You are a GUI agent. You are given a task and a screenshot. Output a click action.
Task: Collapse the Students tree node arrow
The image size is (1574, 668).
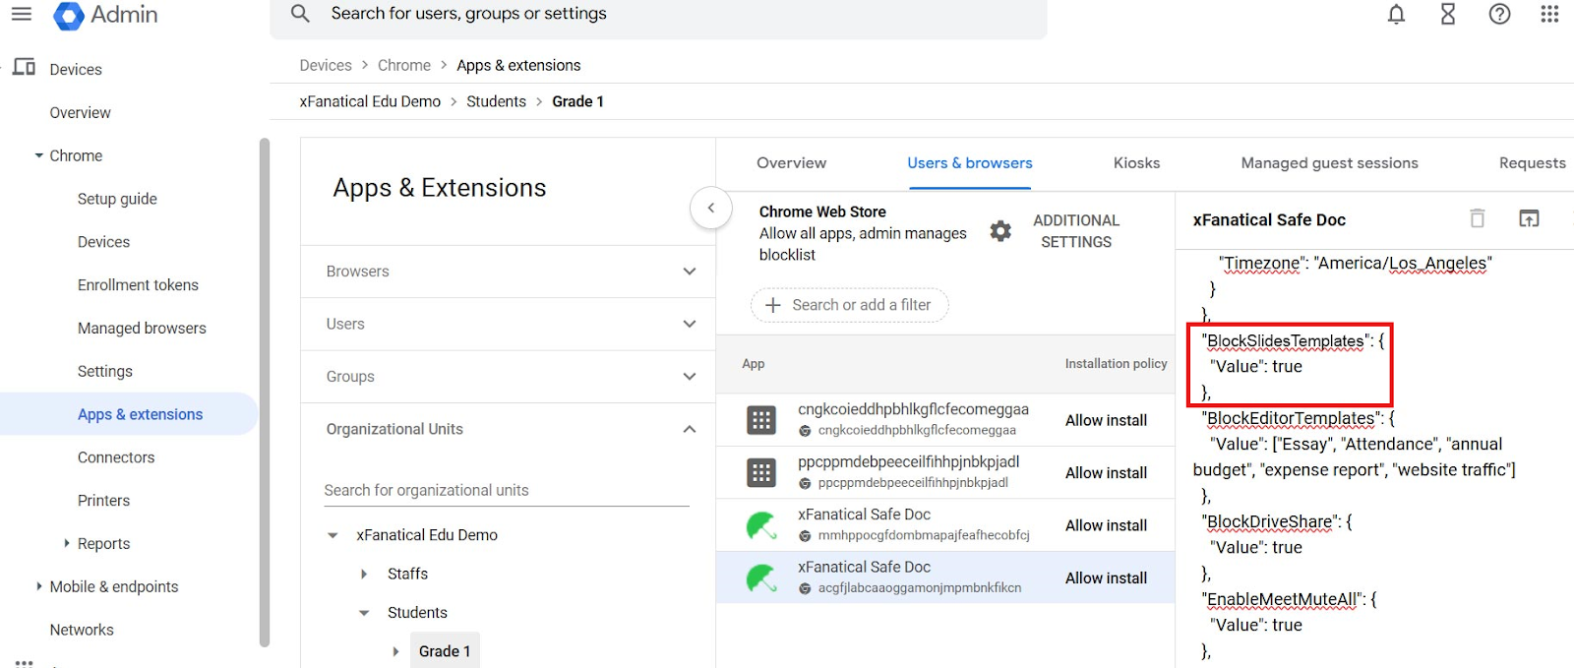(364, 613)
